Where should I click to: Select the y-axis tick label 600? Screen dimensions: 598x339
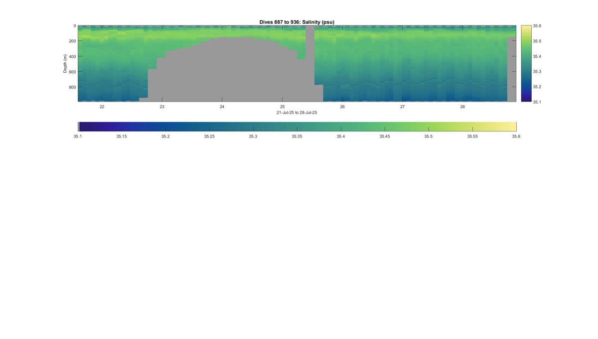coord(72,72)
